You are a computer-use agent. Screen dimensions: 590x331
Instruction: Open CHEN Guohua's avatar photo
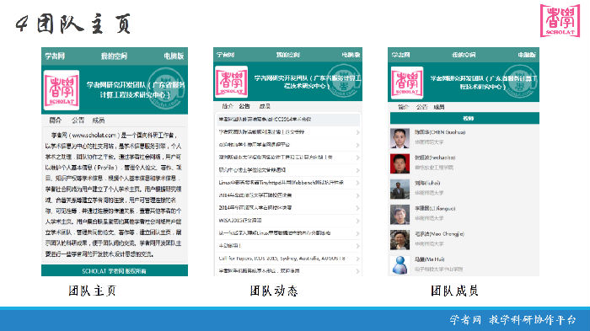[x=400, y=138]
